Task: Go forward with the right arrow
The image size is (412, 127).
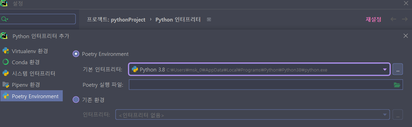Action: pos(405,19)
